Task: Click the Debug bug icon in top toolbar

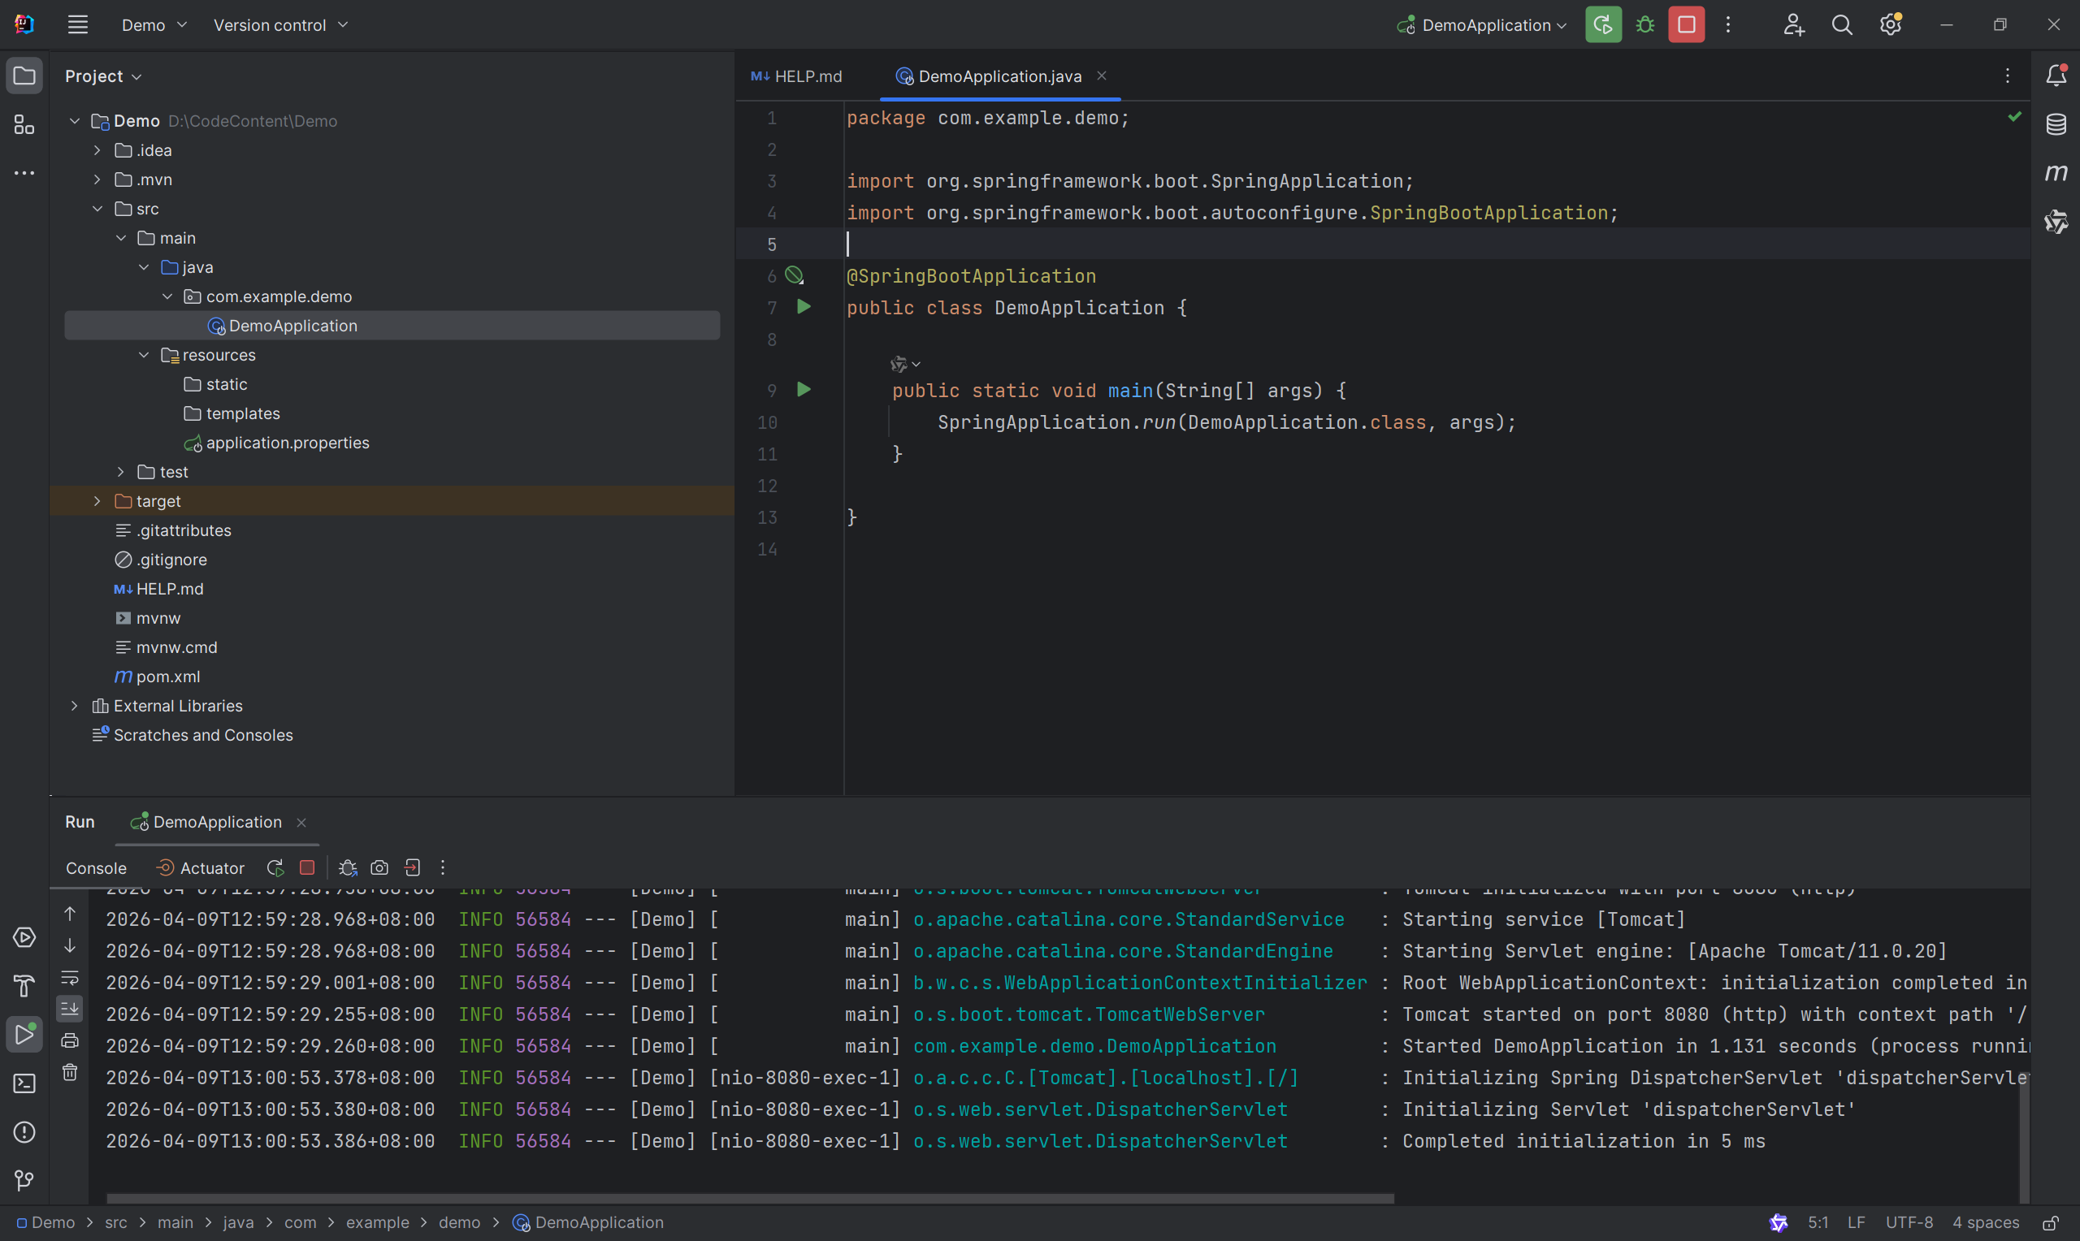Action: [1644, 25]
